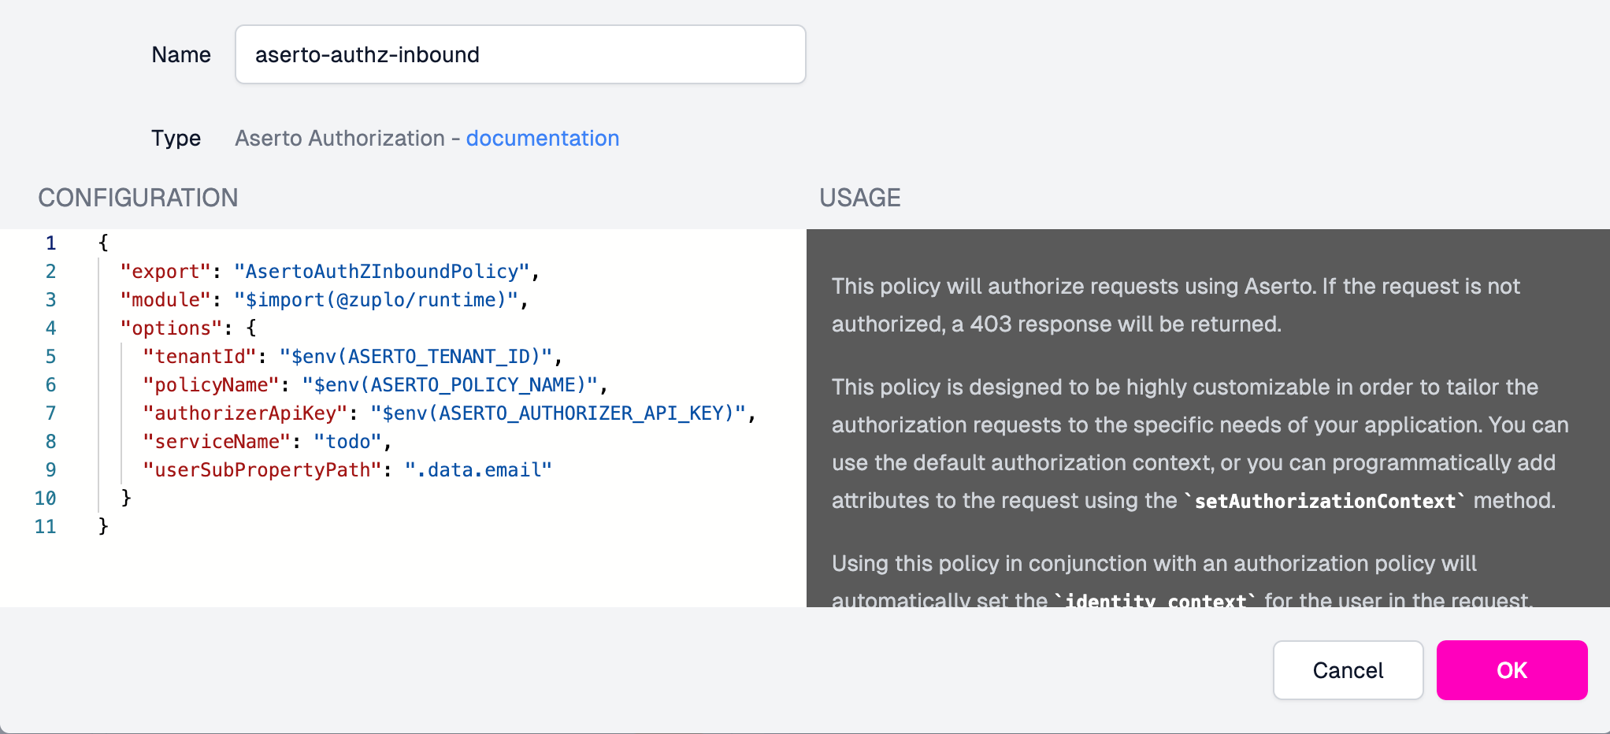The height and width of the screenshot is (734, 1610).
Task: Click the "$env(ASERTO_AUTHORIZER_API_KEY)" value
Action: pyautogui.click(x=558, y=413)
